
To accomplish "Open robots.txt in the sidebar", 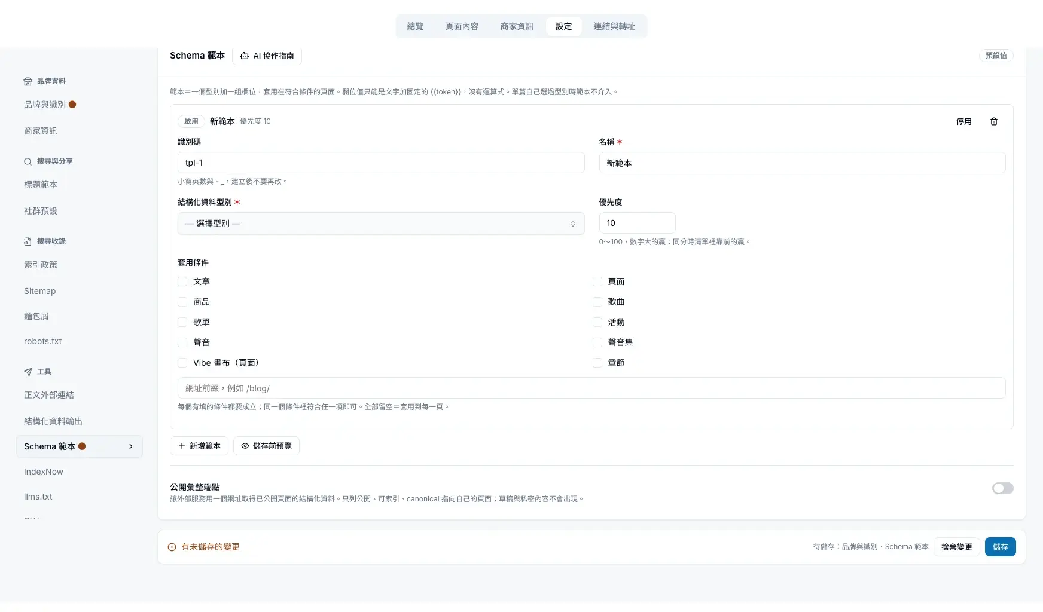I will pos(43,341).
